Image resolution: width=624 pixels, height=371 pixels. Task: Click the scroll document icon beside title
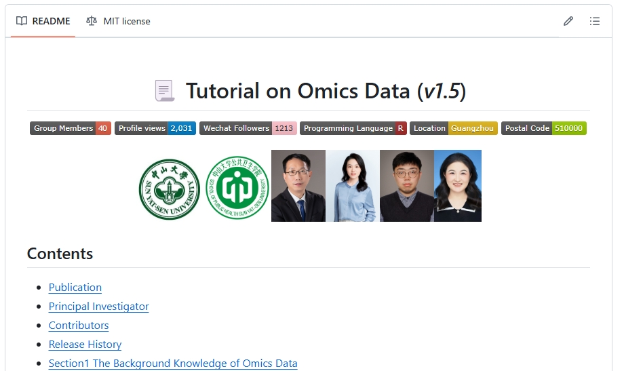coord(164,91)
